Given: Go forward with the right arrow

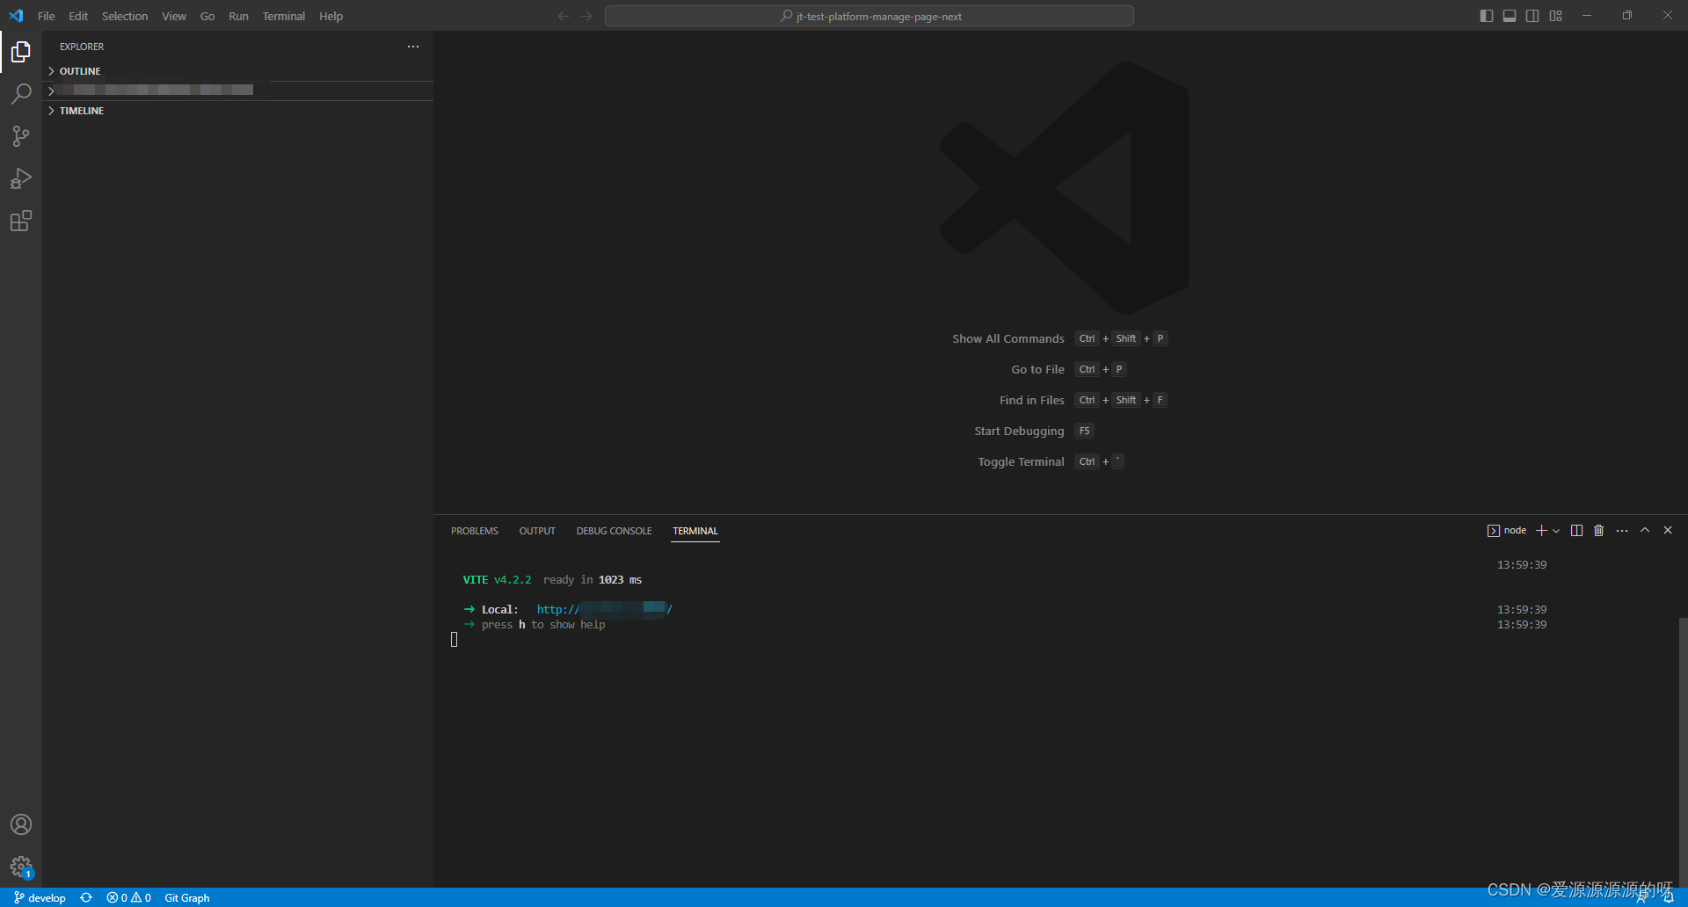Looking at the screenshot, I should click(586, 16).
